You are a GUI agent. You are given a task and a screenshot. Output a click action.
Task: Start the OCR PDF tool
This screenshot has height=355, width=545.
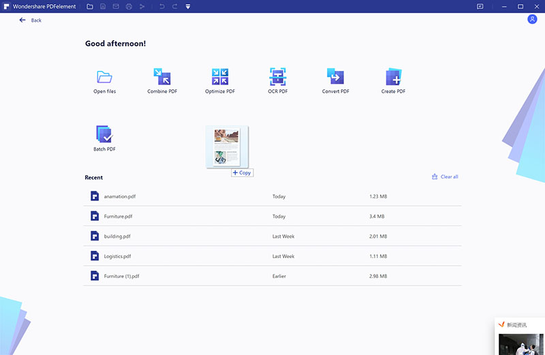click(x=277, y=77)
